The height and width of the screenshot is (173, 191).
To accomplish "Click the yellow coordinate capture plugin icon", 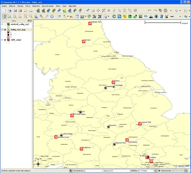I will 125,16.
